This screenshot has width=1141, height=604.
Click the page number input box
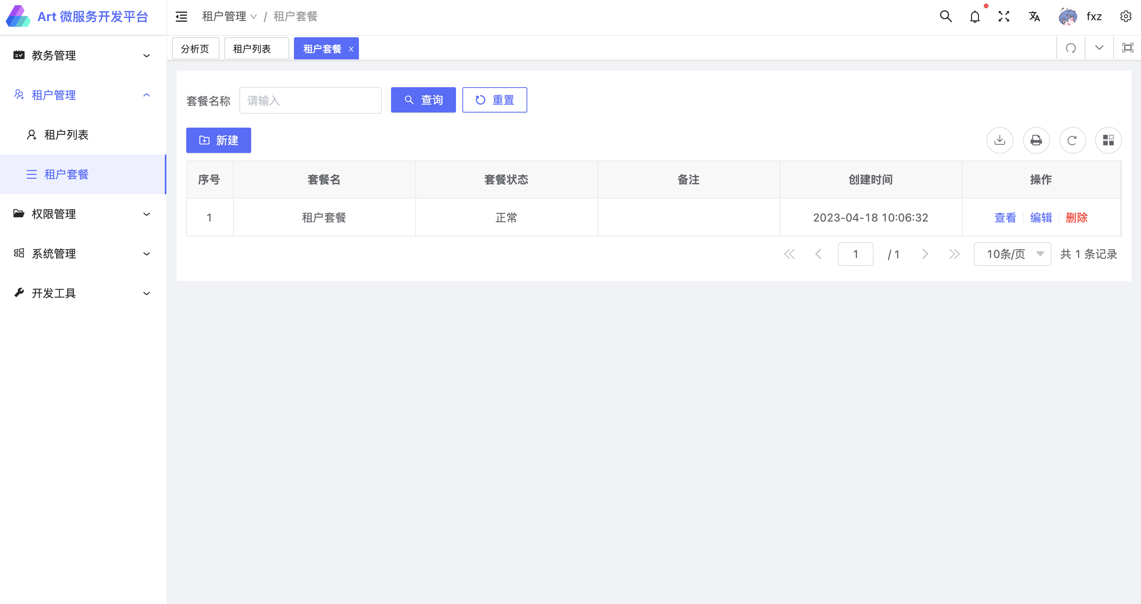coord(855,254)
